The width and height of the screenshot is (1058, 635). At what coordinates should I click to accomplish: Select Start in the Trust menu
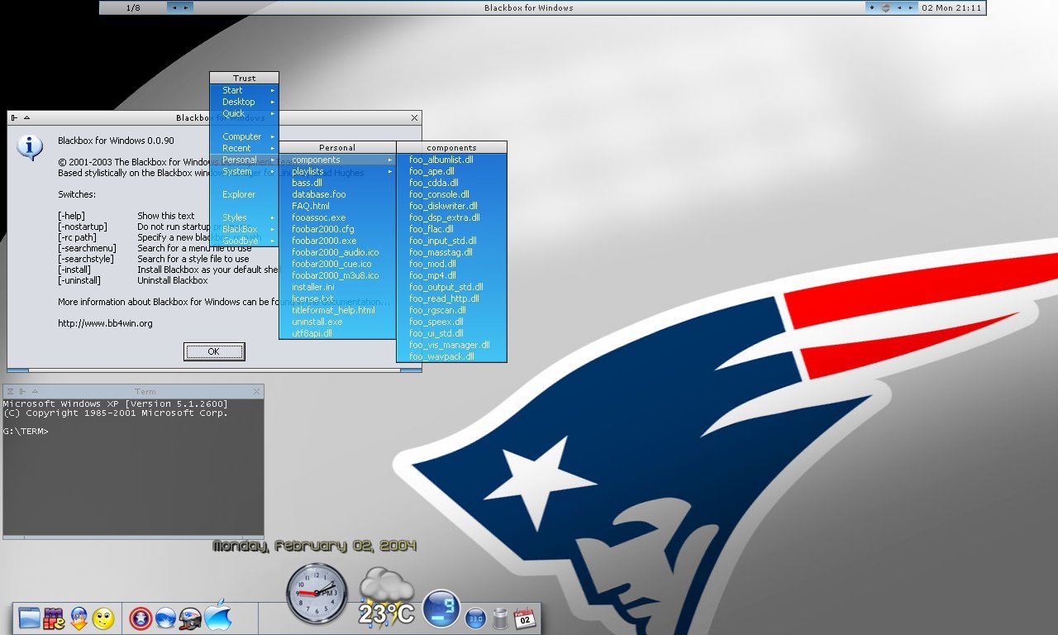(244, 90)
